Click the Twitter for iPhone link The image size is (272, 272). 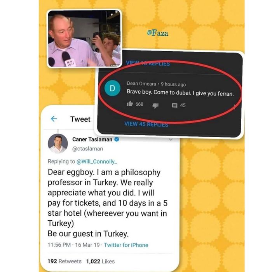[x=126, y=245]
